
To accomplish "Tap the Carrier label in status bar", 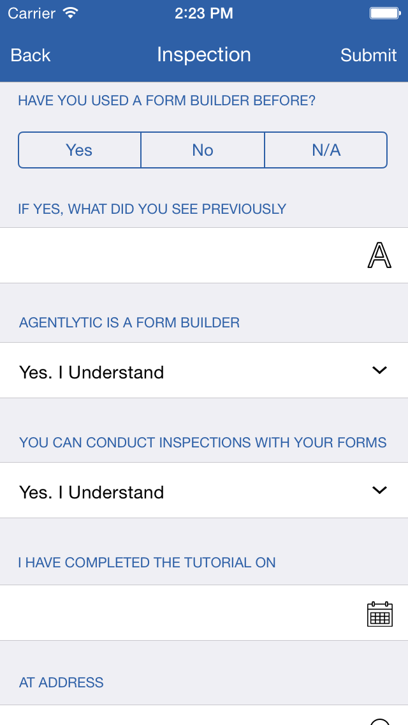I will pos(31,13).
